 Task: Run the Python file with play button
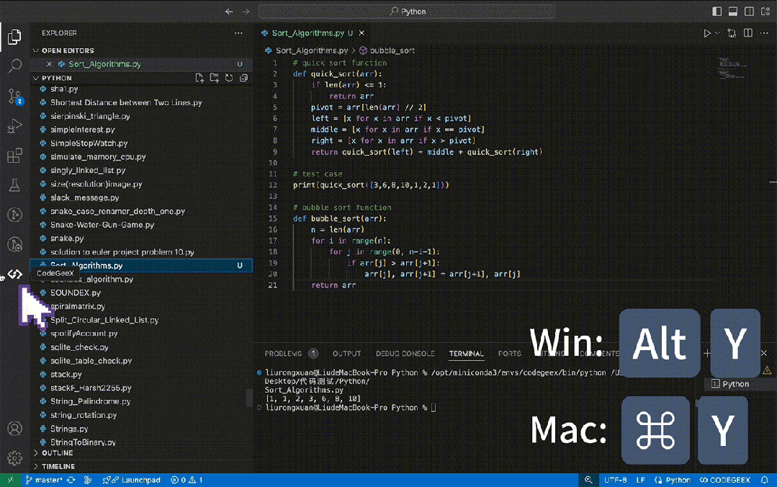[x=706, y=33]
